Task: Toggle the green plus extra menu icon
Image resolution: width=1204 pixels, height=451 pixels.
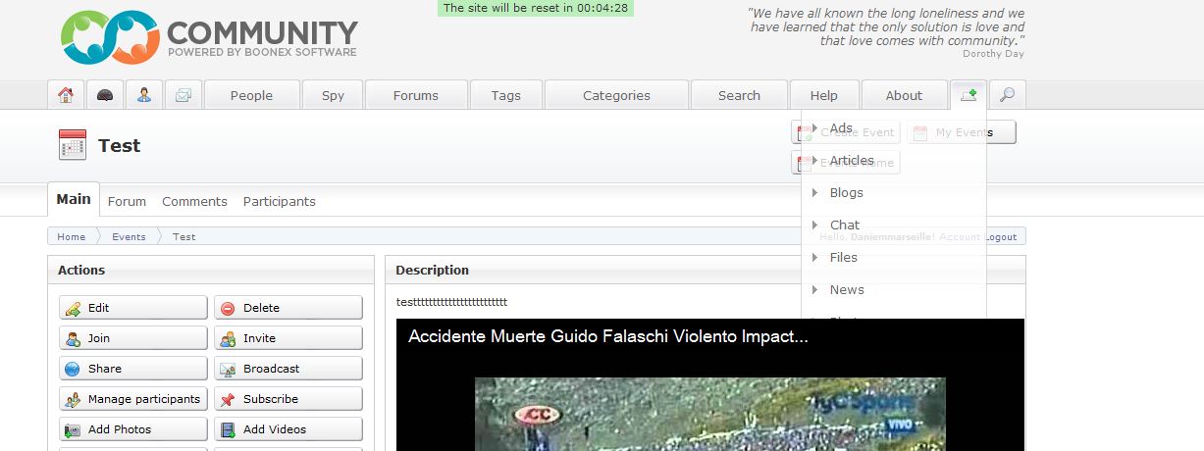Action: pos(968,95)
